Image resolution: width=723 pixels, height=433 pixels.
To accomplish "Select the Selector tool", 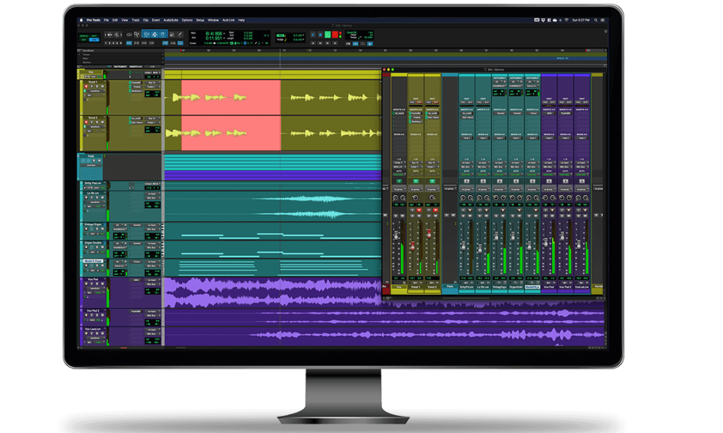I will (x=155, y=35).
